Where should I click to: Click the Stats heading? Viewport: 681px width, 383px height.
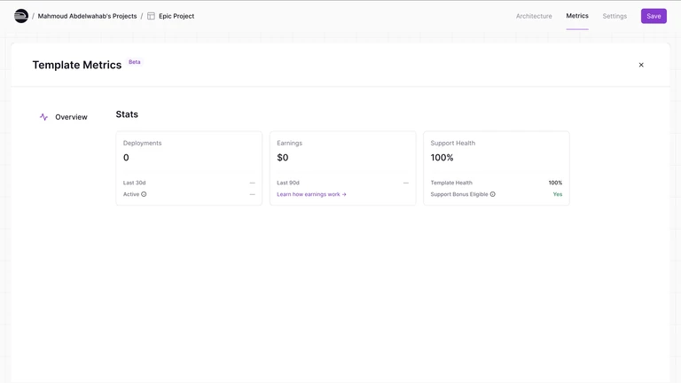(127, 114)
